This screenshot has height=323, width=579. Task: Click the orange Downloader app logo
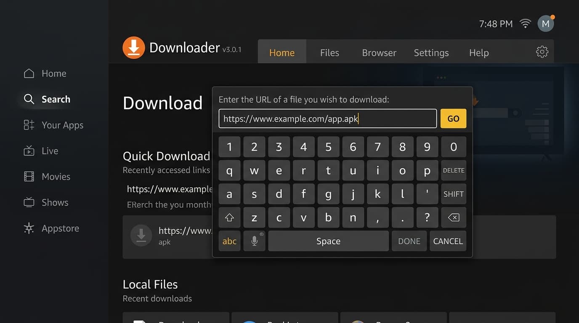[134, 48]
